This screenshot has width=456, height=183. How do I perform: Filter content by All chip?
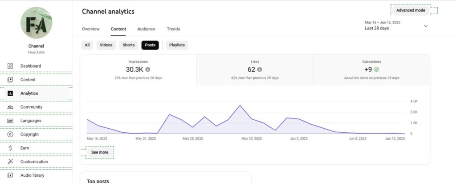pyautogui.click(x=87, y=45)
